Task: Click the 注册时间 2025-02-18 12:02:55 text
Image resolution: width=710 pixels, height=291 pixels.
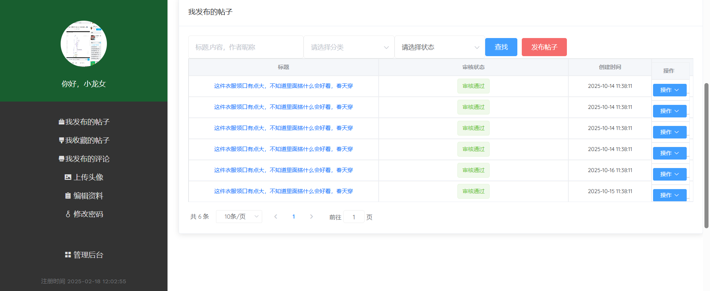Action: (84, 281)
